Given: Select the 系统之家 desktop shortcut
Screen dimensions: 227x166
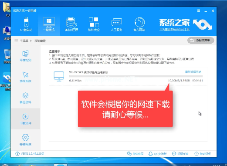Looking at the screenshot, I should (x=6, y=81).
